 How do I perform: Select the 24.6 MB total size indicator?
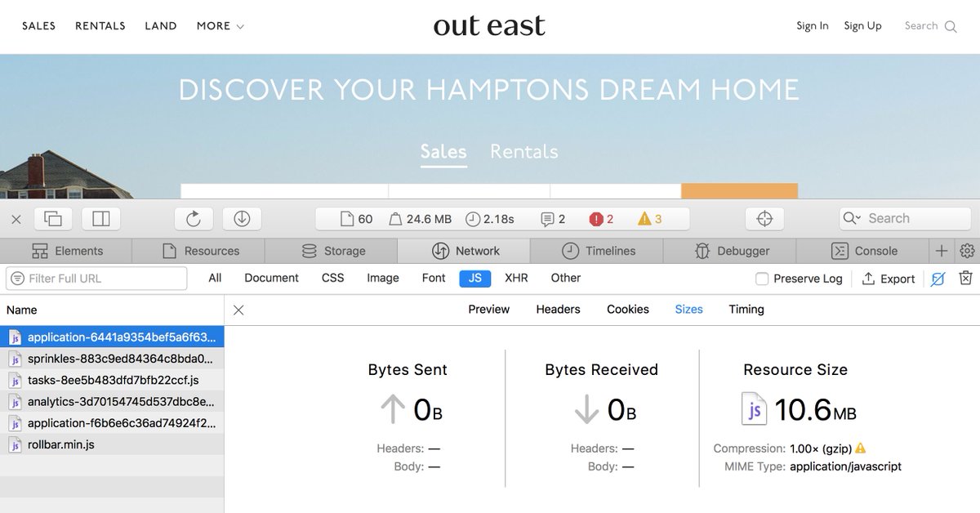click(x=421, y=219)
